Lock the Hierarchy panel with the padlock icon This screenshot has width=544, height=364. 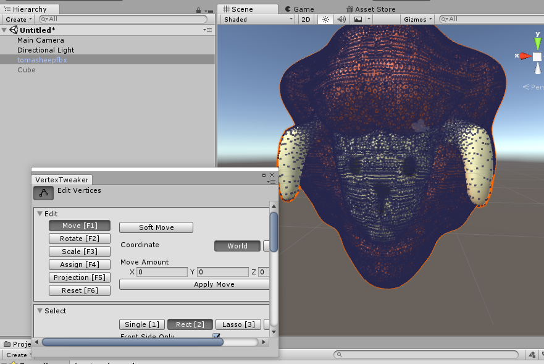pyautogui.click(x=198, y=10)
